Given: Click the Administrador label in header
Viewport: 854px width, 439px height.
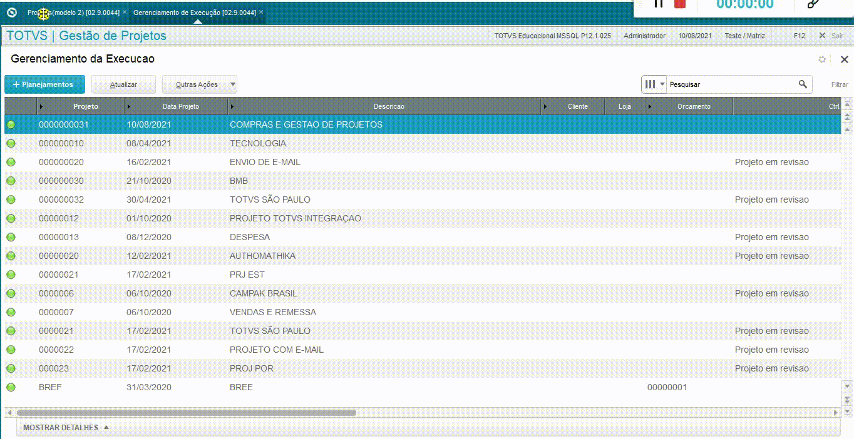Looking at the screenshot, I should [x=644, y=36].
